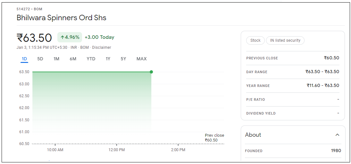The width and height of the screenshot is (351, 164).
Task: Show the 1Y price chart
Action: pos(108,59)
